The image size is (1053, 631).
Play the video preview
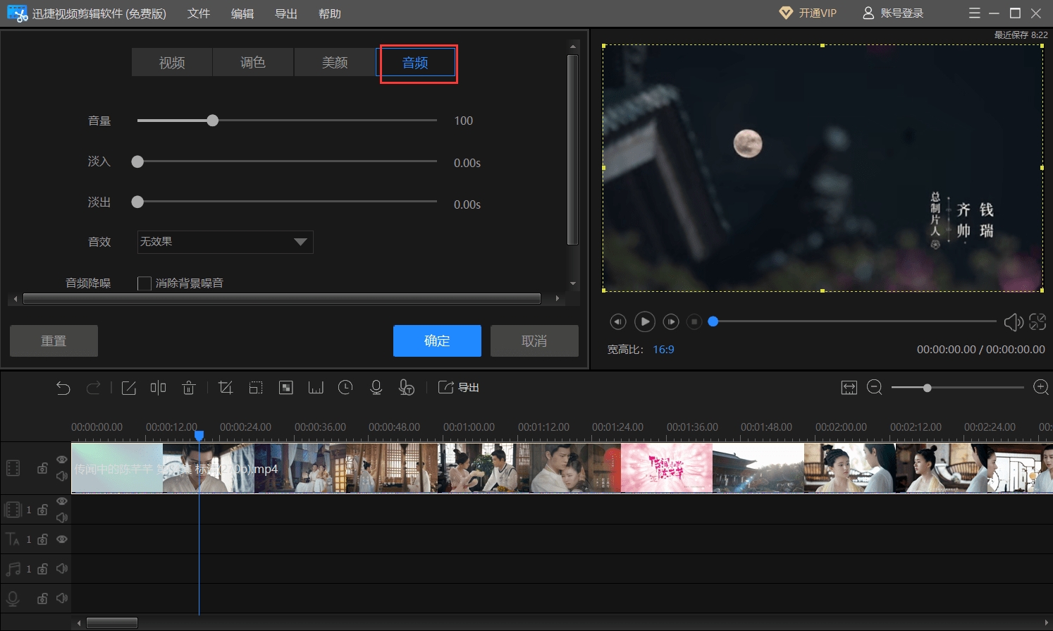645,321
